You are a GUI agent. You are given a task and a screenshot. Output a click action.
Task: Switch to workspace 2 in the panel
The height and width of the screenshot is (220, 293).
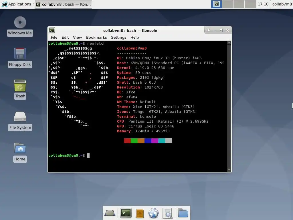pos(228,4)
